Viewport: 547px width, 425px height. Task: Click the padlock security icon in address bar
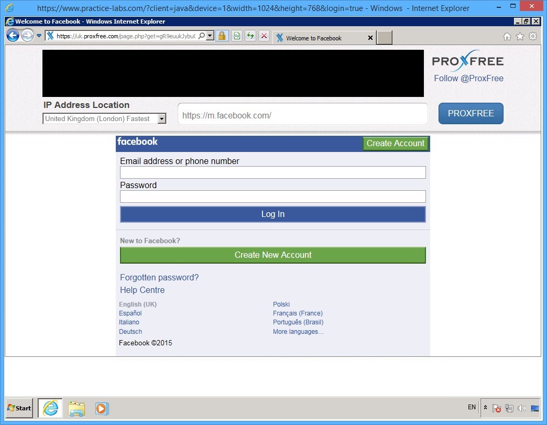[x=222, y=36]
